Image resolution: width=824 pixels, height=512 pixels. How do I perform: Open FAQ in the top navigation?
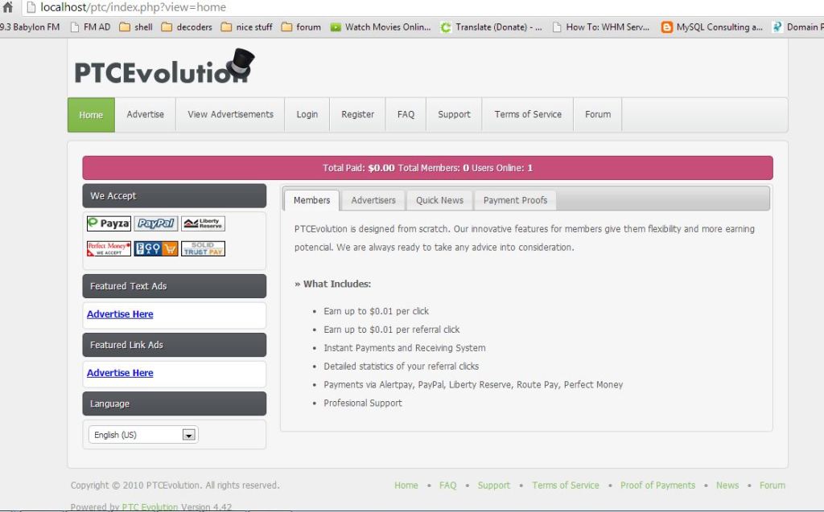[406, 114]
